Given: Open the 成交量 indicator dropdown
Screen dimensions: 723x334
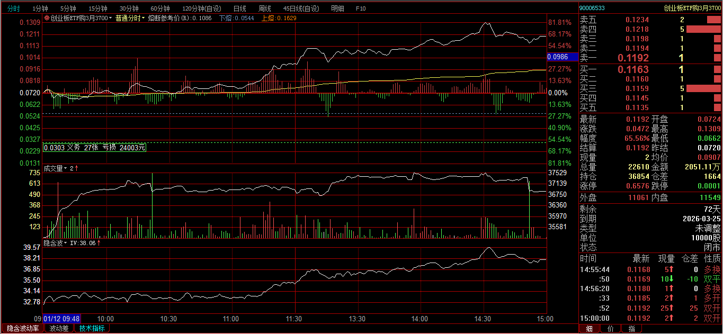Looking at the screenshot, I should coord(66,168).
